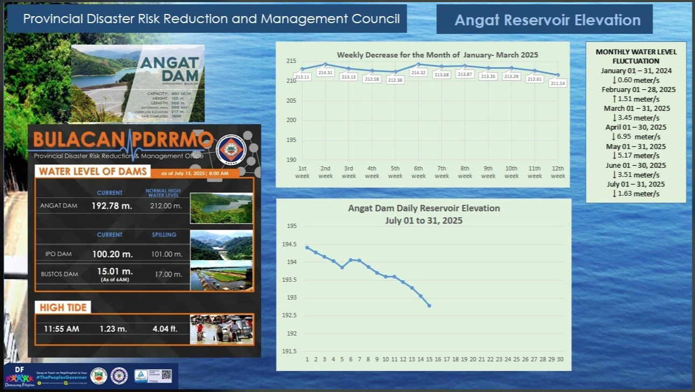Click the ANGAT DAM row label in table
This screenshot has height=392, width=695.
click(58, 206)
